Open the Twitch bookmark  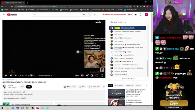pos(21,10)
